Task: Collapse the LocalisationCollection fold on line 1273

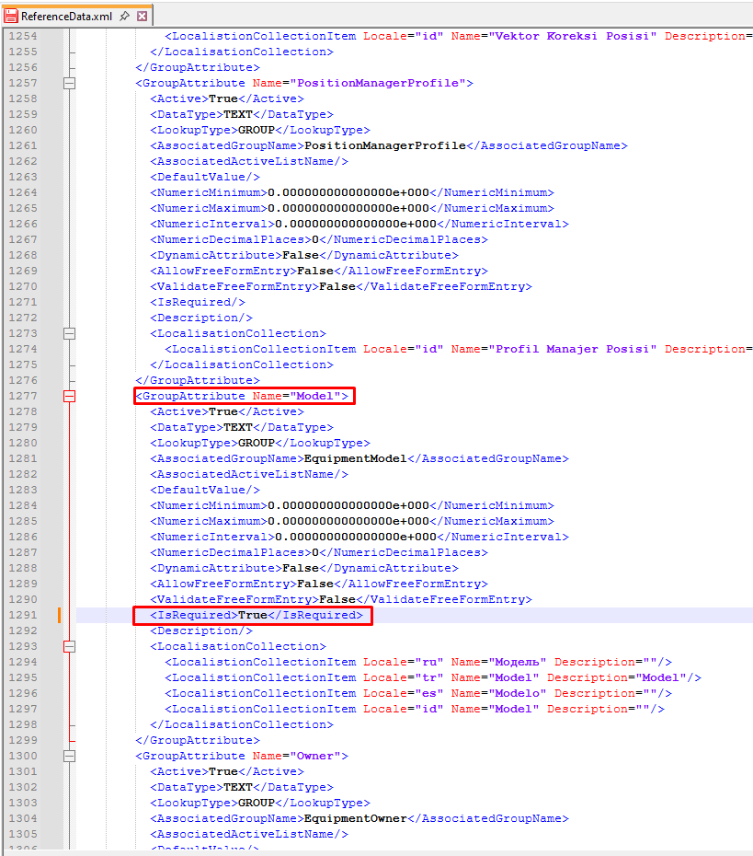Action: tap(70, 333)
